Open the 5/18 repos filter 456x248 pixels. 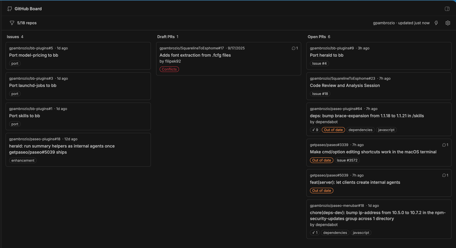click(x=23, y=23)
